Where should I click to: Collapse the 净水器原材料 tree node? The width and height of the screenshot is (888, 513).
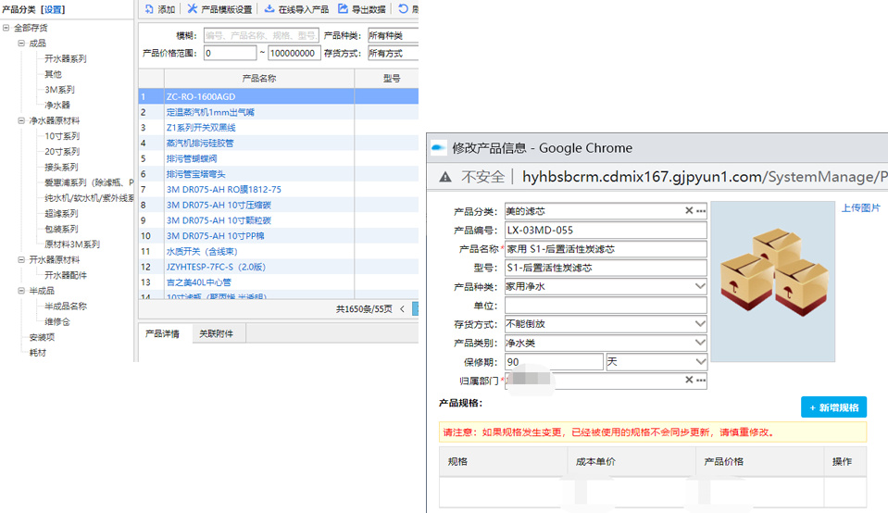21,121
